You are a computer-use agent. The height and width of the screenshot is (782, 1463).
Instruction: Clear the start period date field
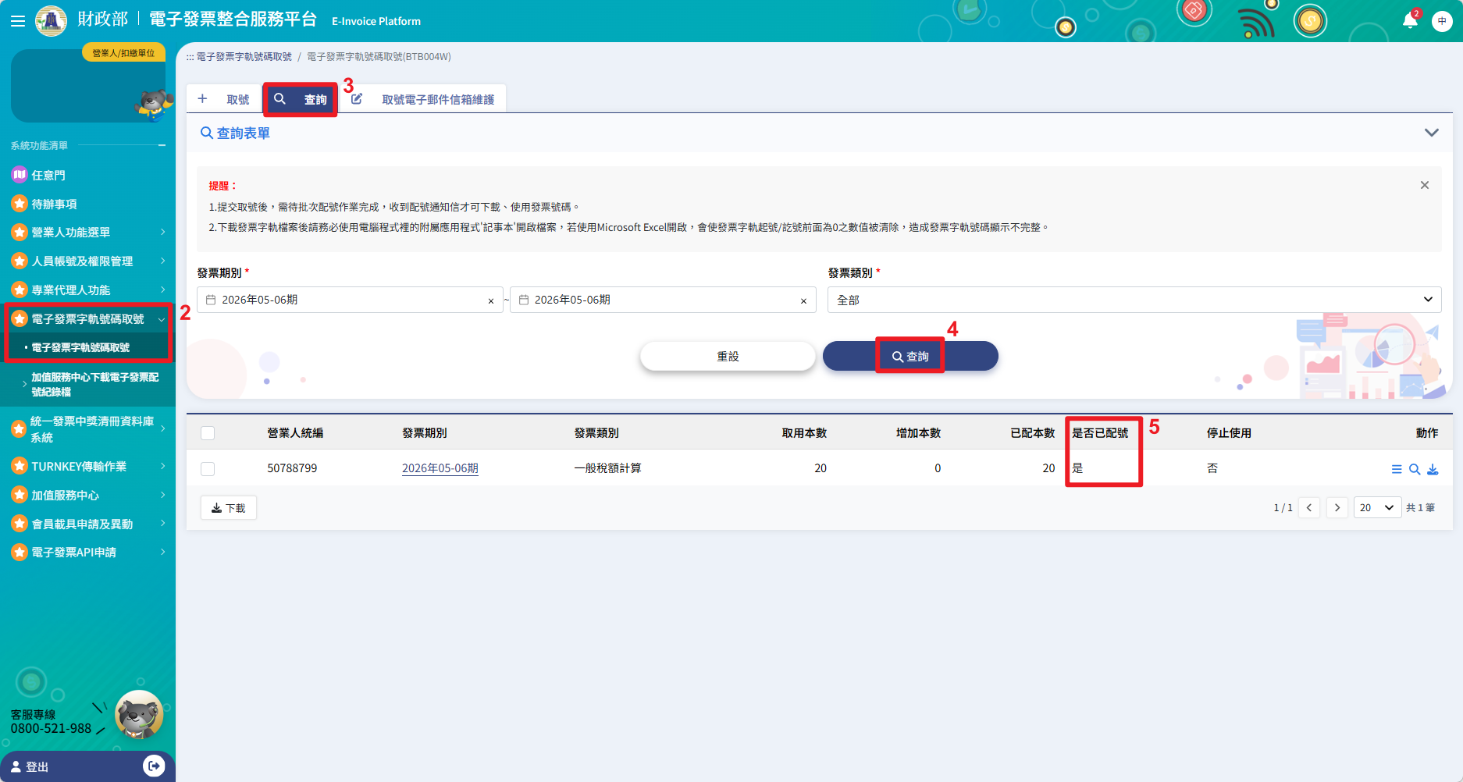[x=491, y=301]
